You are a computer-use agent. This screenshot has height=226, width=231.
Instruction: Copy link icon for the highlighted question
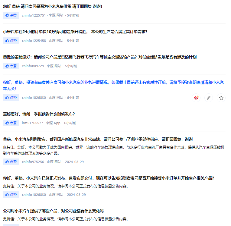tap(209, 98)
